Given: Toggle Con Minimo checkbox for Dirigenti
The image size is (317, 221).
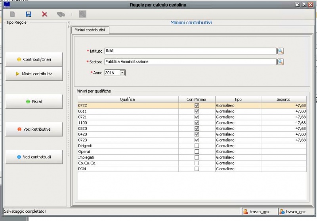Looking at the screenshot, I should [x=197, y=146].
